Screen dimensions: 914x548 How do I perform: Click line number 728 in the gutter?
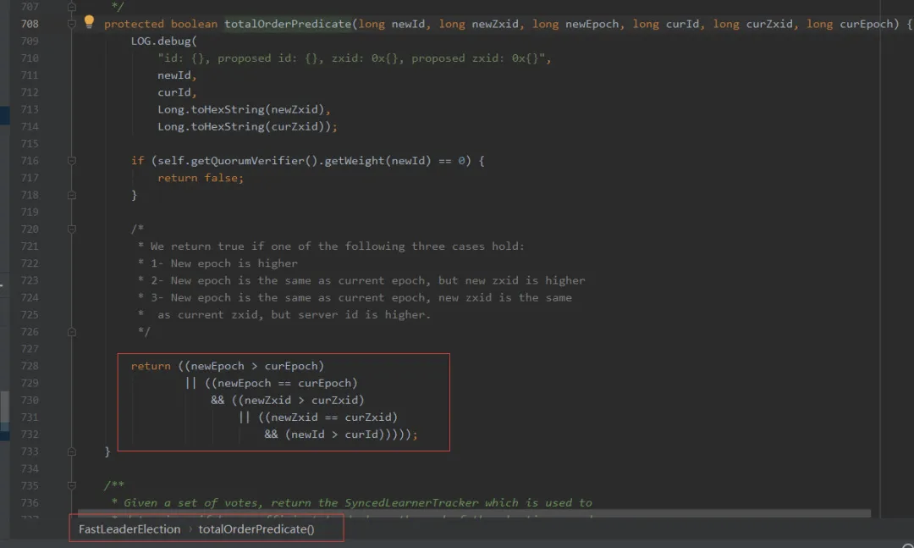pos(30,366)
